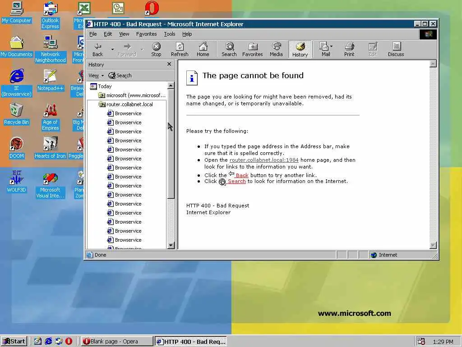
Task: Select Hearts of Iron desktop icon
Action: [x=50, y=148]
